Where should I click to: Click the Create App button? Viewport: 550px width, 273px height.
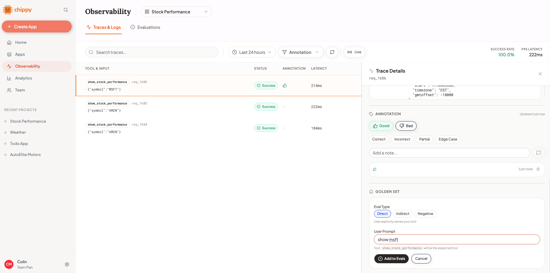click(37, 26)
